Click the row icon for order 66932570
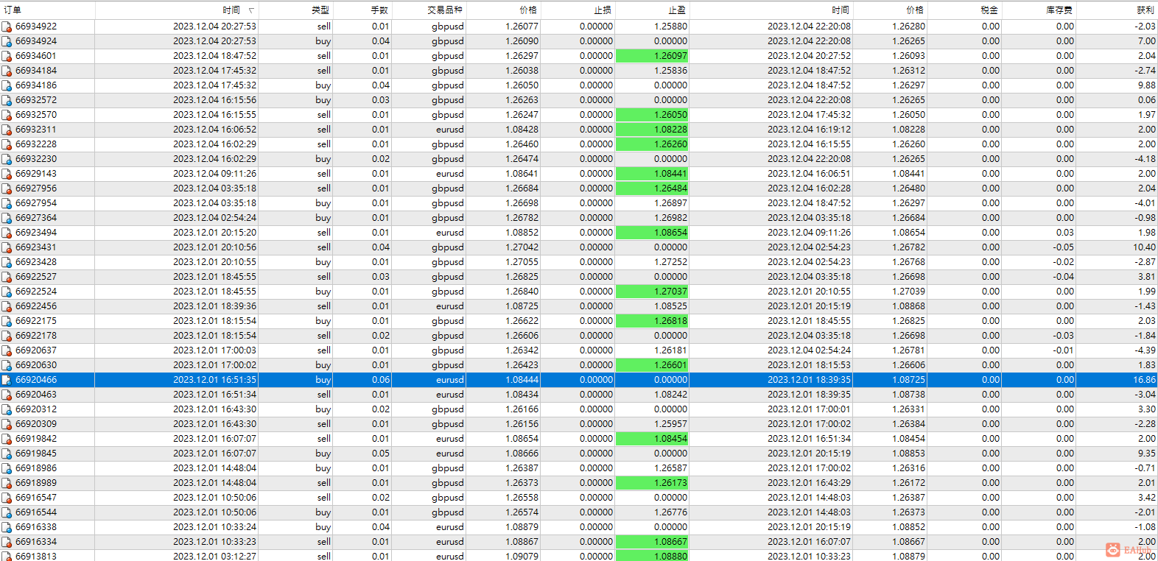This screenshot has height=561, width=1158. [x=7, y=115]
